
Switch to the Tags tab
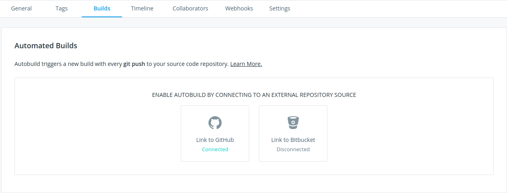(x=62, y=8)
